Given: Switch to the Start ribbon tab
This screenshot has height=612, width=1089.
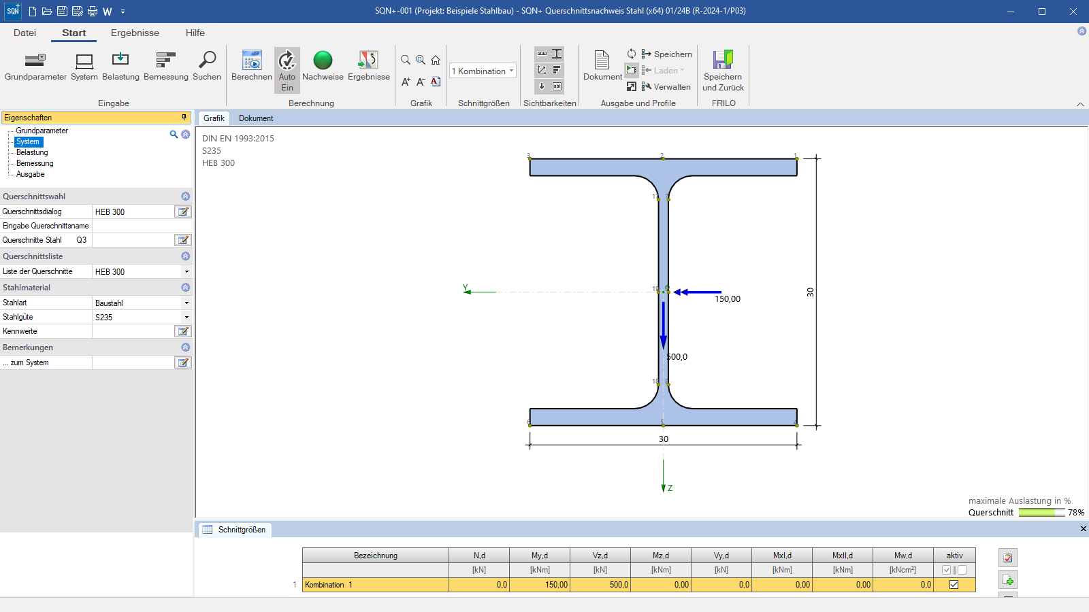Looking at the screenshot, I should coord(74,33).
